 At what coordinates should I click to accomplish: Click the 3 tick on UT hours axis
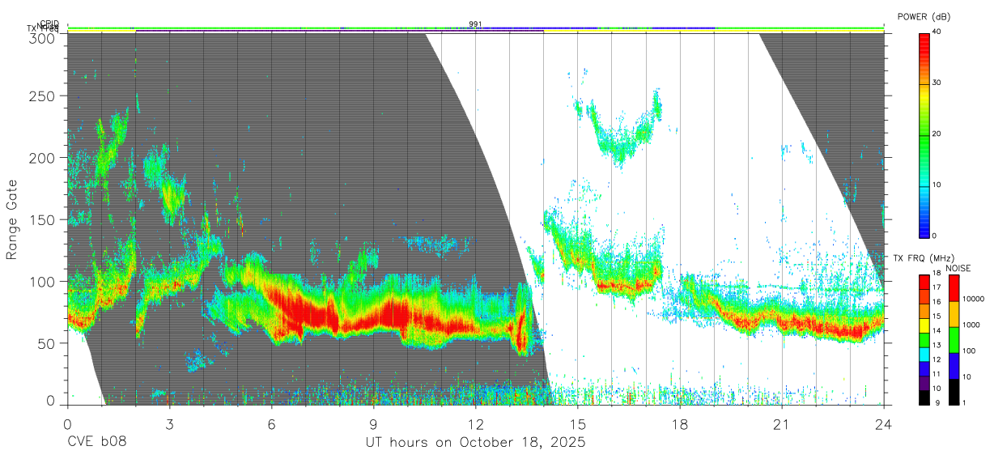pos(169,423)
